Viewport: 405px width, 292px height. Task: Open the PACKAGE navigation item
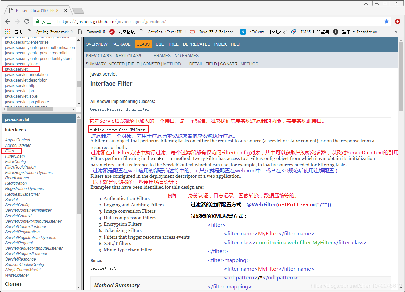[x=121, y=44]
